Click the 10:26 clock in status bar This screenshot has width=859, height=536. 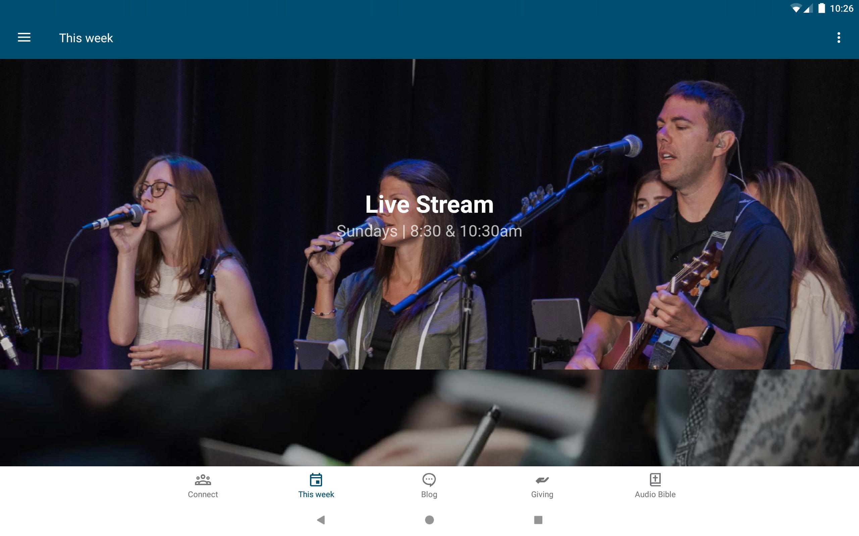coord(841,8)
